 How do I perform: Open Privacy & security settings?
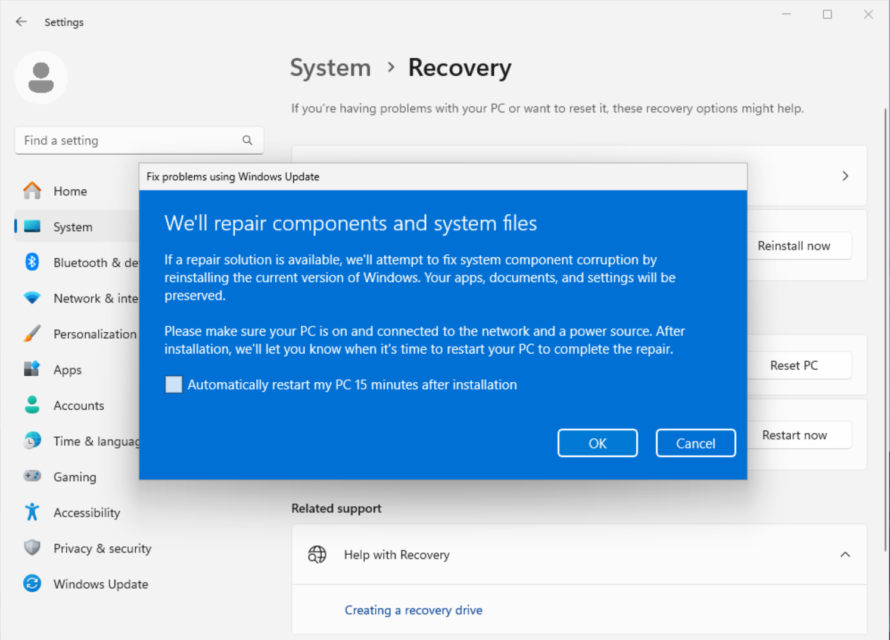click(x=102, y=548)
